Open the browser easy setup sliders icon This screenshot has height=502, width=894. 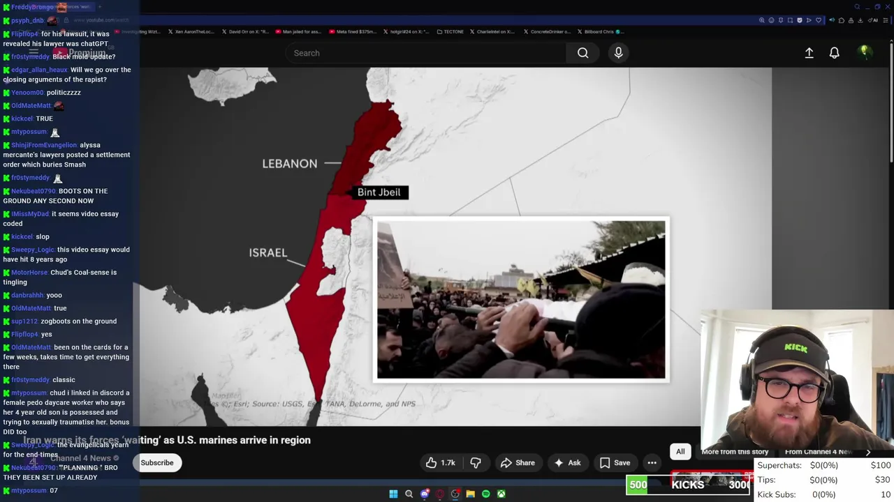tap(886, 20)
